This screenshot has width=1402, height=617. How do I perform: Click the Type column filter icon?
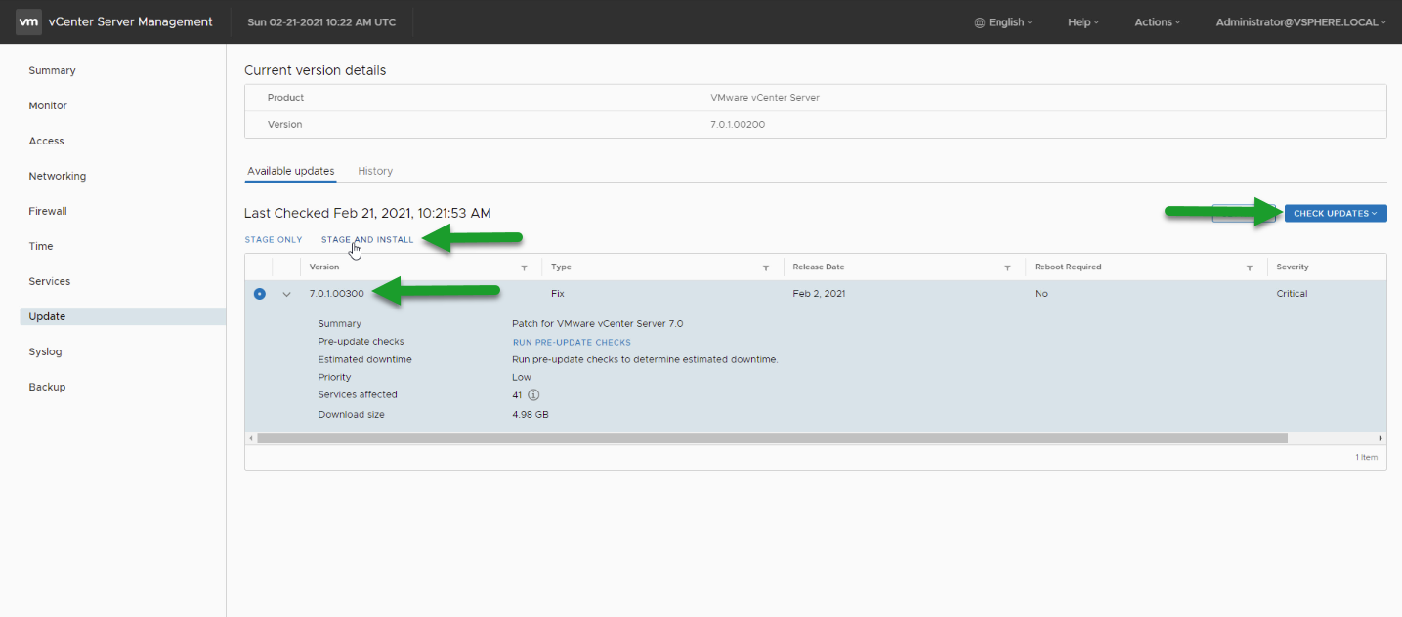click(x=766, y=267)
